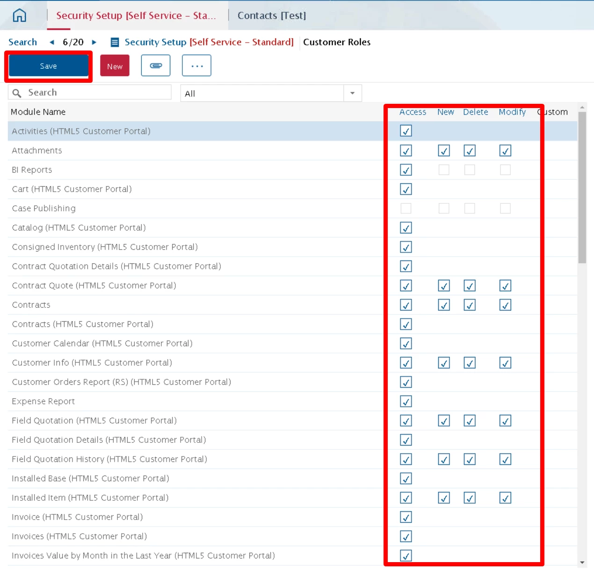Screen dimensions: 594x571
Task: Uncheck Modify permission for Contracts
Action: [505, 304]
